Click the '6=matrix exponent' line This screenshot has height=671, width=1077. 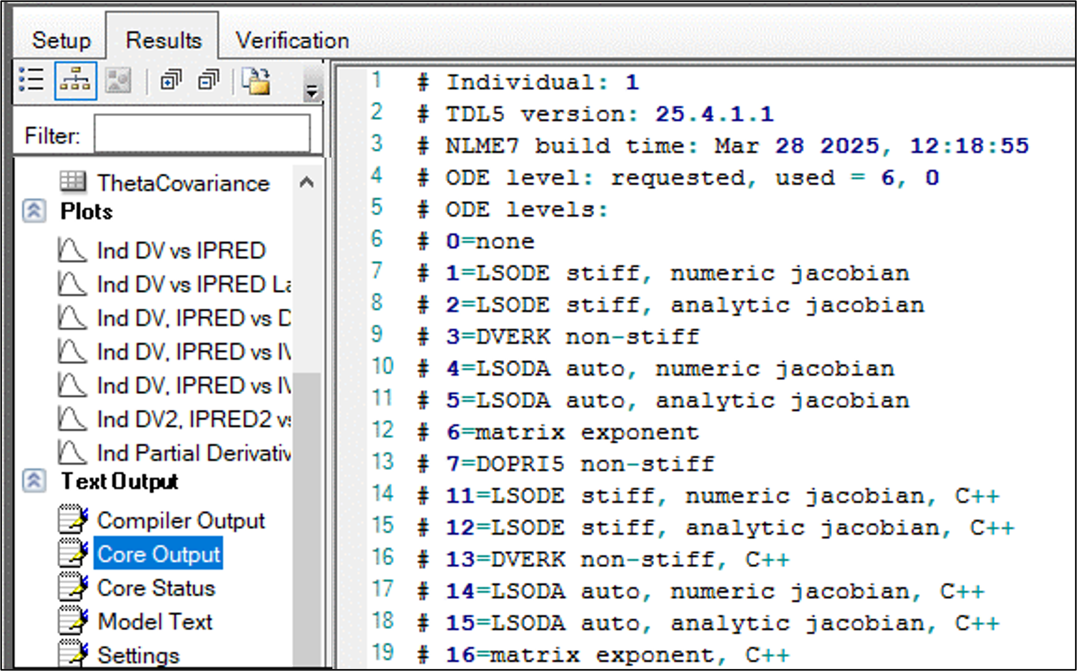click(558, 432)
